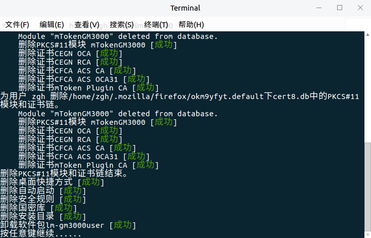Click the first "Module mTokenGM3000 deleted" line
This screenshot has width=371, height=238.
click(x=118, y=36)
